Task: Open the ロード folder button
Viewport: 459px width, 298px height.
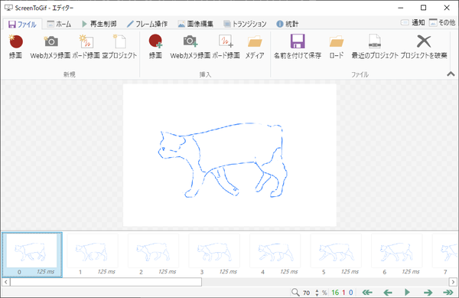Action: click(x=337, y=47)
